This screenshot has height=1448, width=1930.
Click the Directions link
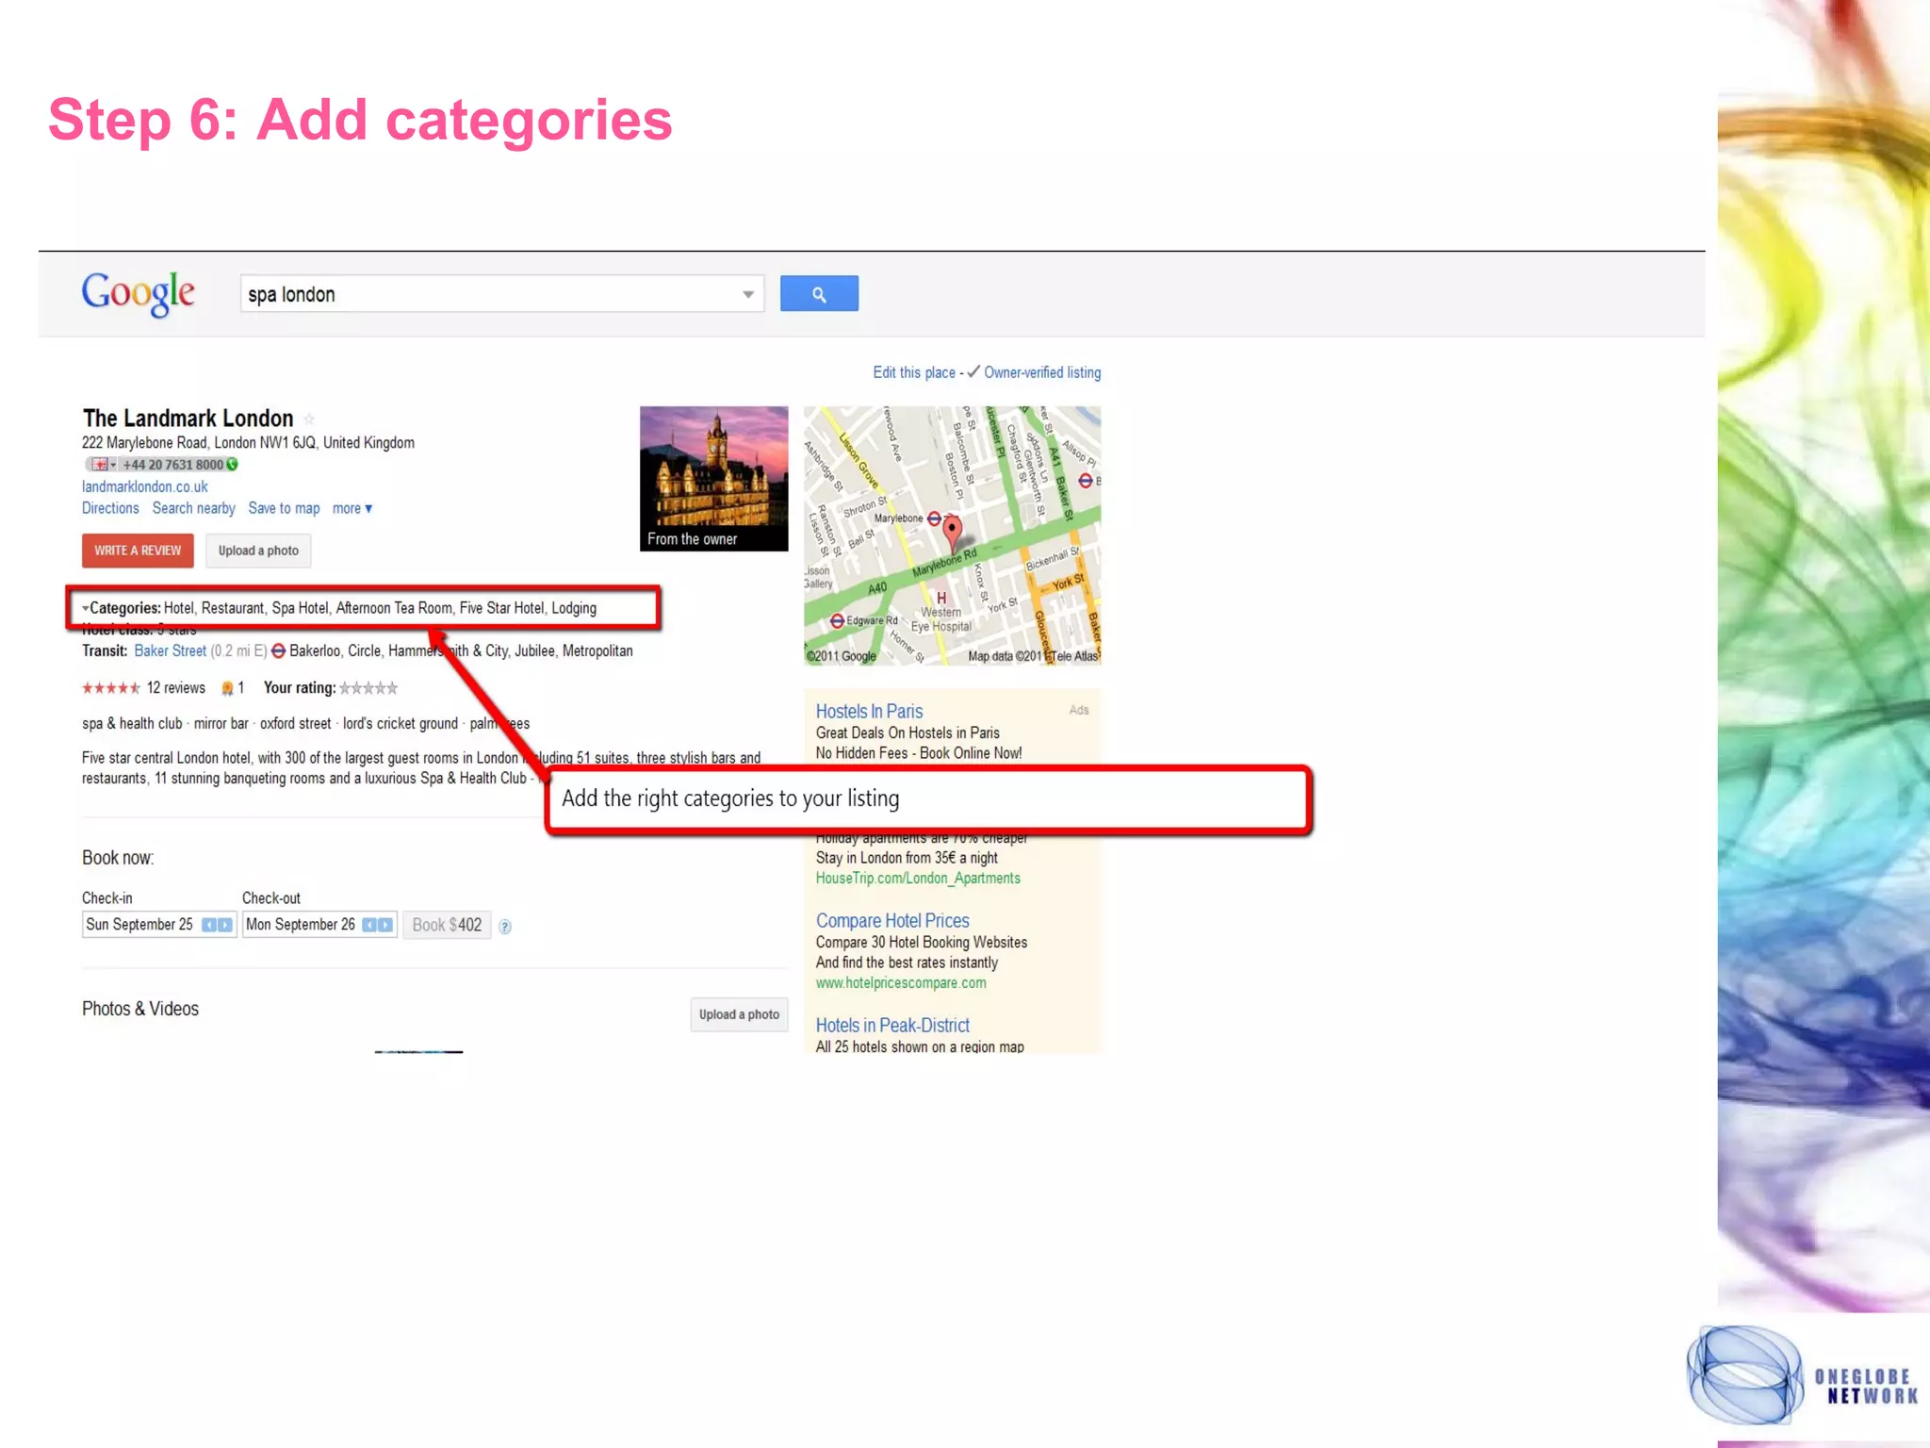click(x=110, y=509)
